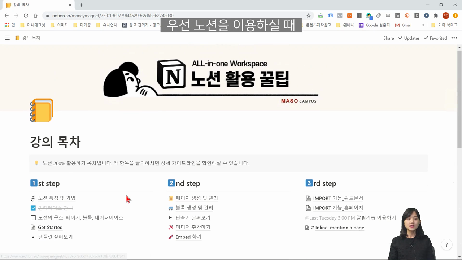Open the 노션 특징 및 가입 page link

[57, 198]
